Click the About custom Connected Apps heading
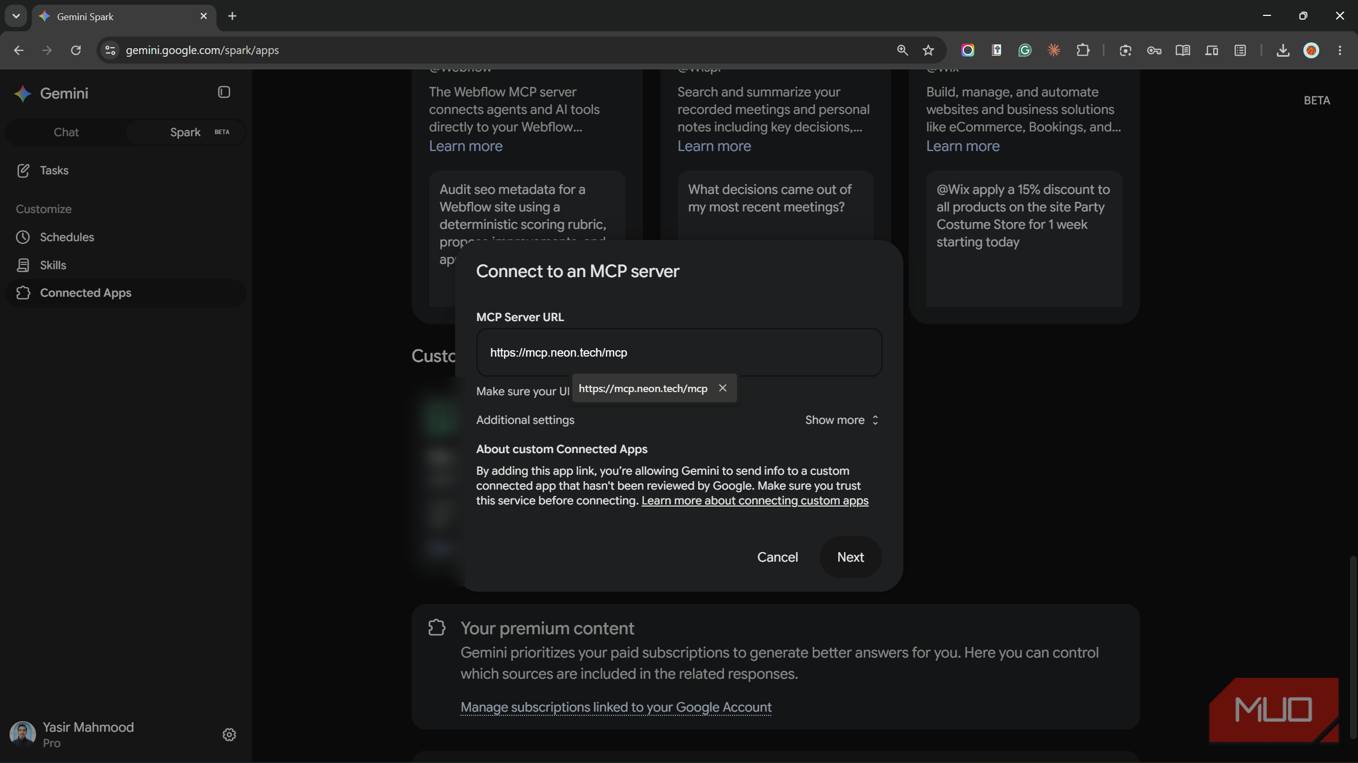Viewport: 1358px width, 763px height. tap(562, 449)
